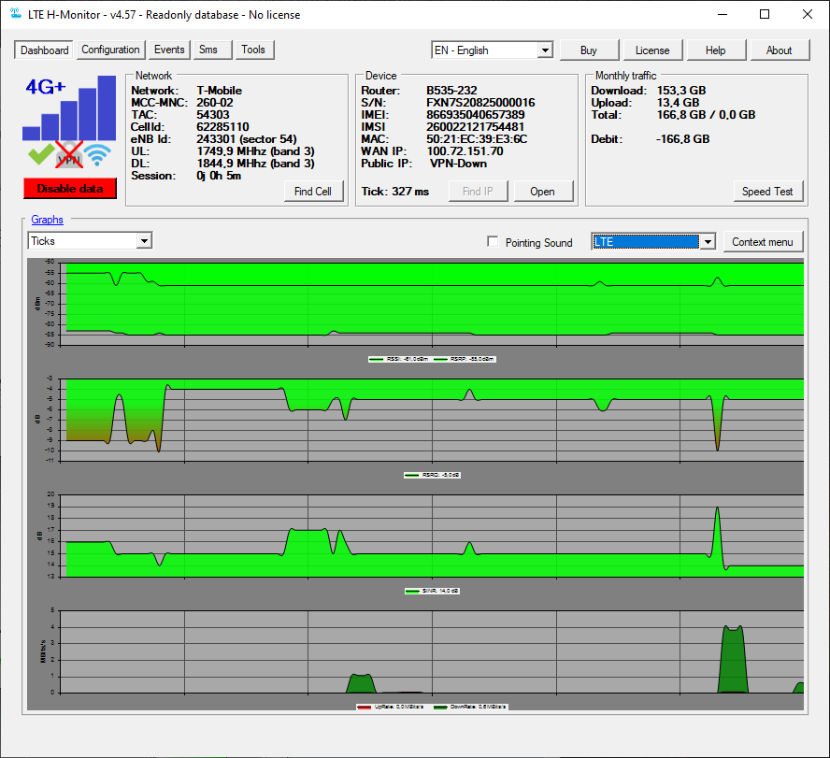Toggle the Pointing Sound checkbox
Image resolution: width=830 pixels, height=758 pixels.
click(493, 242)
